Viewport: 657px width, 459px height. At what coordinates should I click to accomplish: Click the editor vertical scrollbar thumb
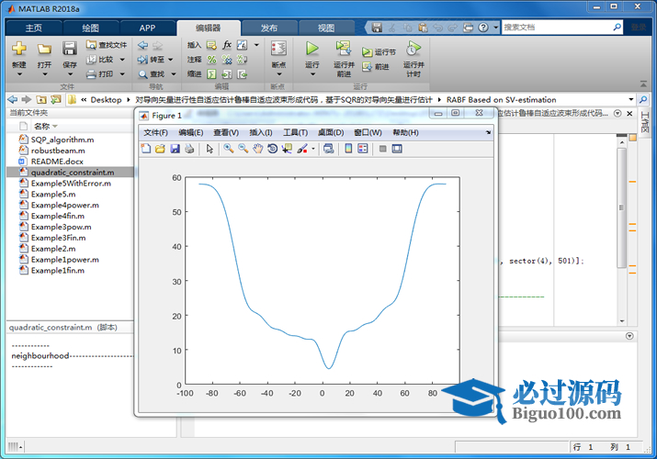point(622,207)
